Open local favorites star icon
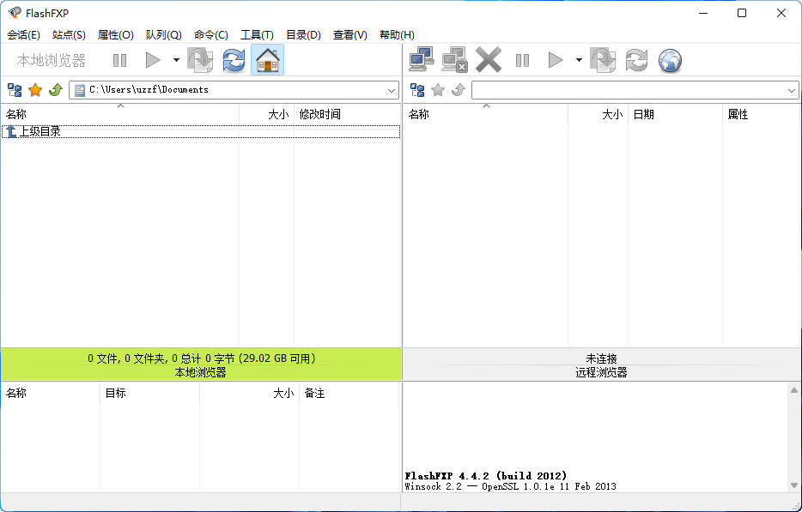The height and width of the screenshot is (512, 802). click(35, 90)
